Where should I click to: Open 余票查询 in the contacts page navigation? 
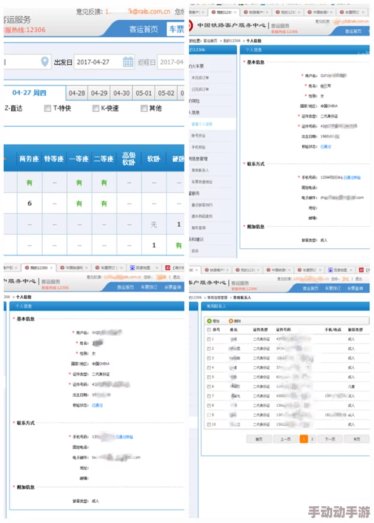355,288
